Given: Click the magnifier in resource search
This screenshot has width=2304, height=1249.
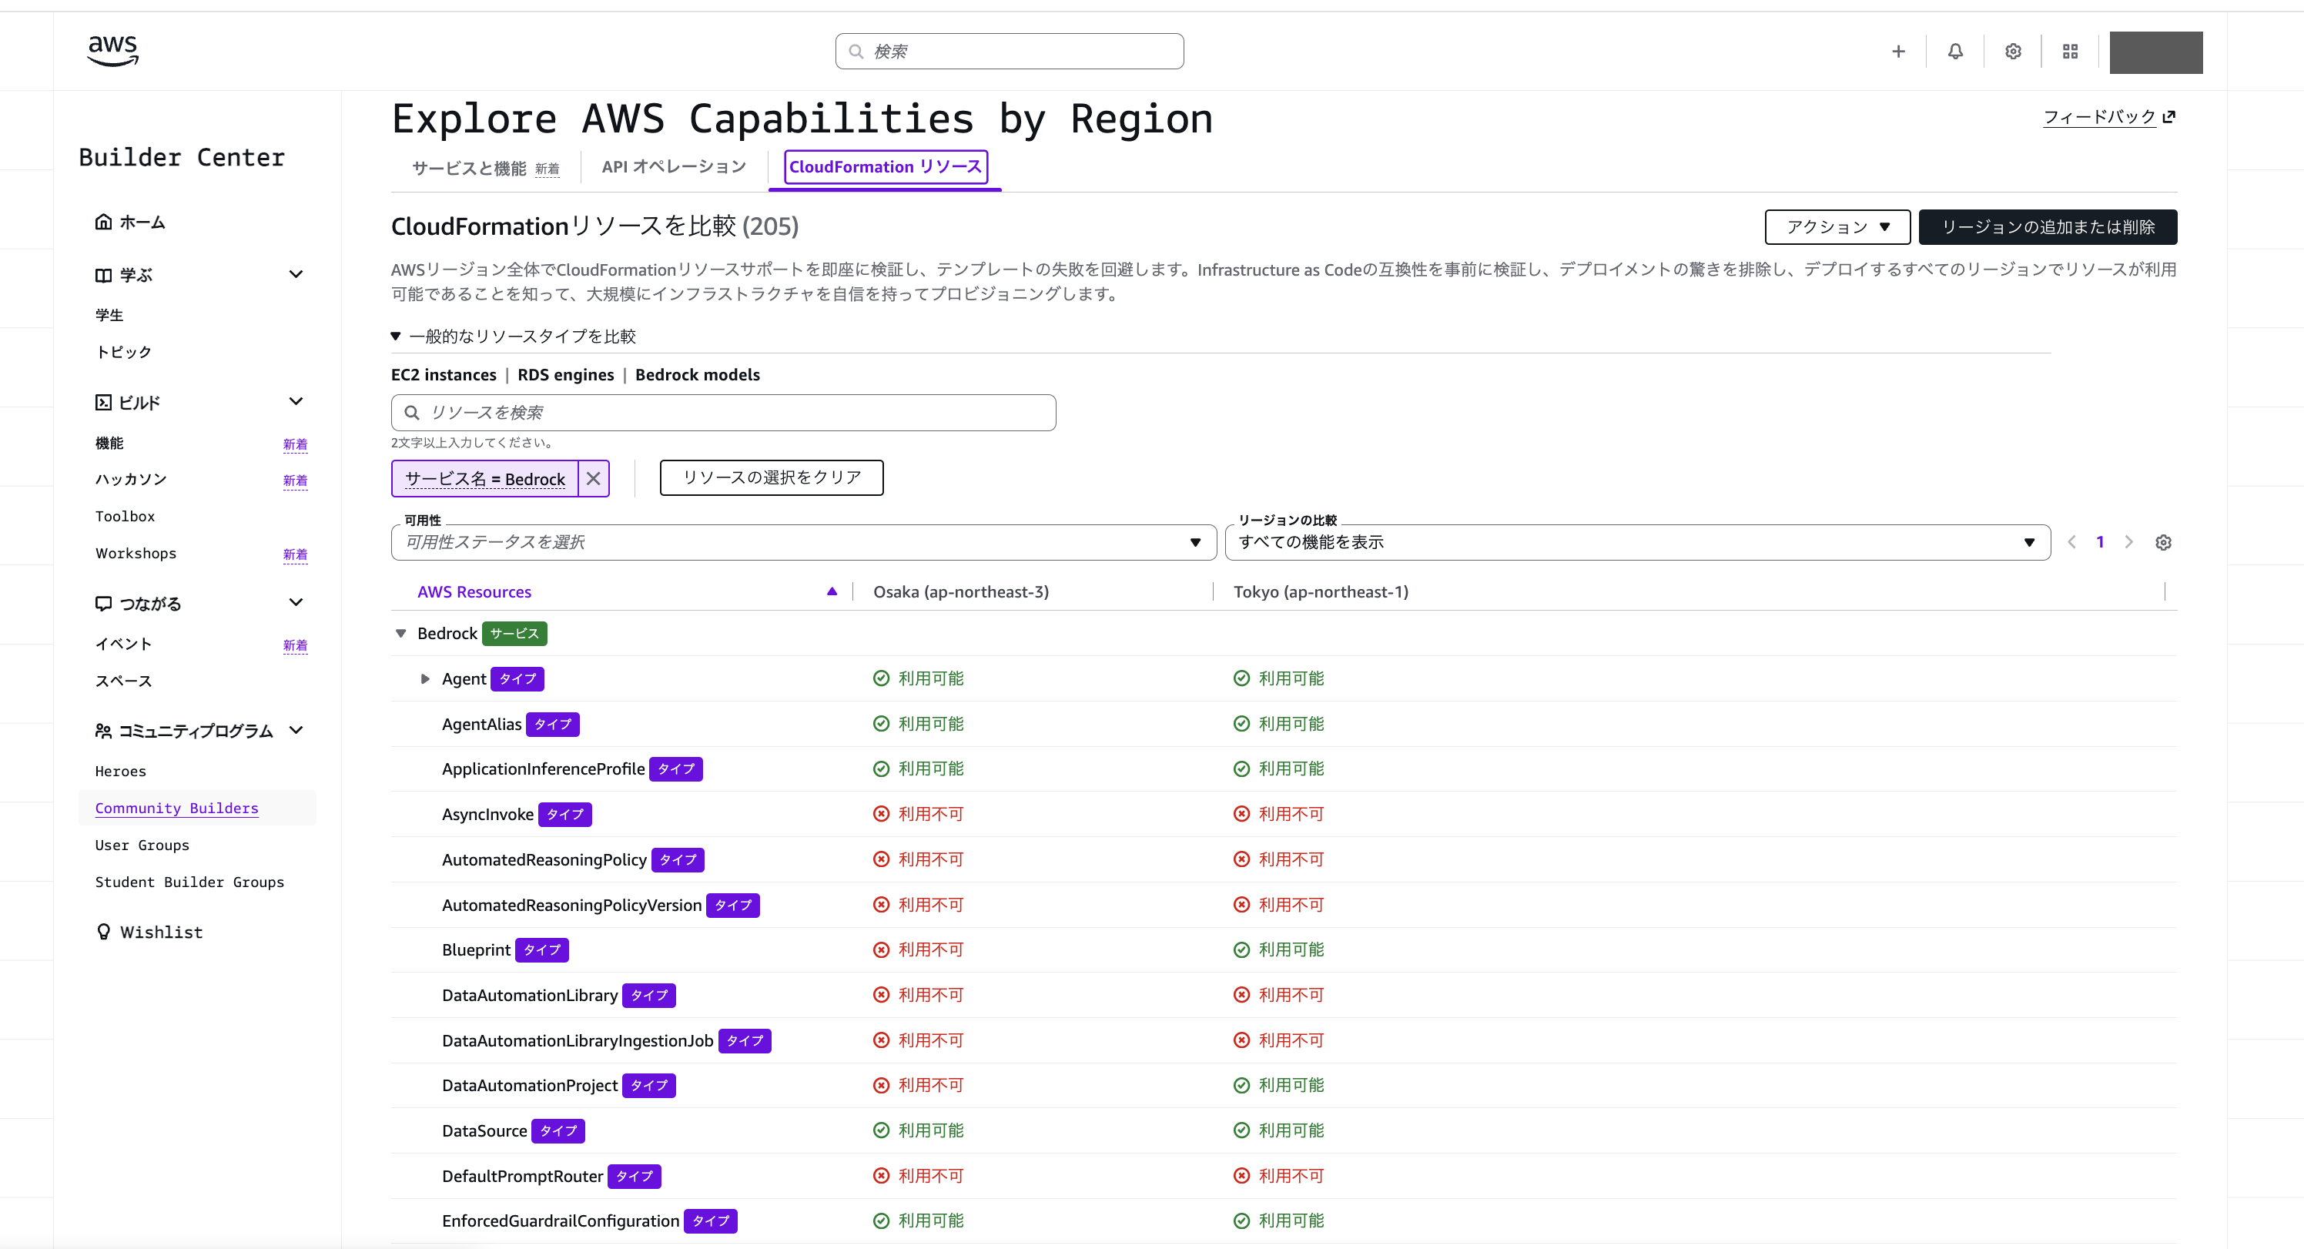Looking at the screenshot, I should [411, 413].
